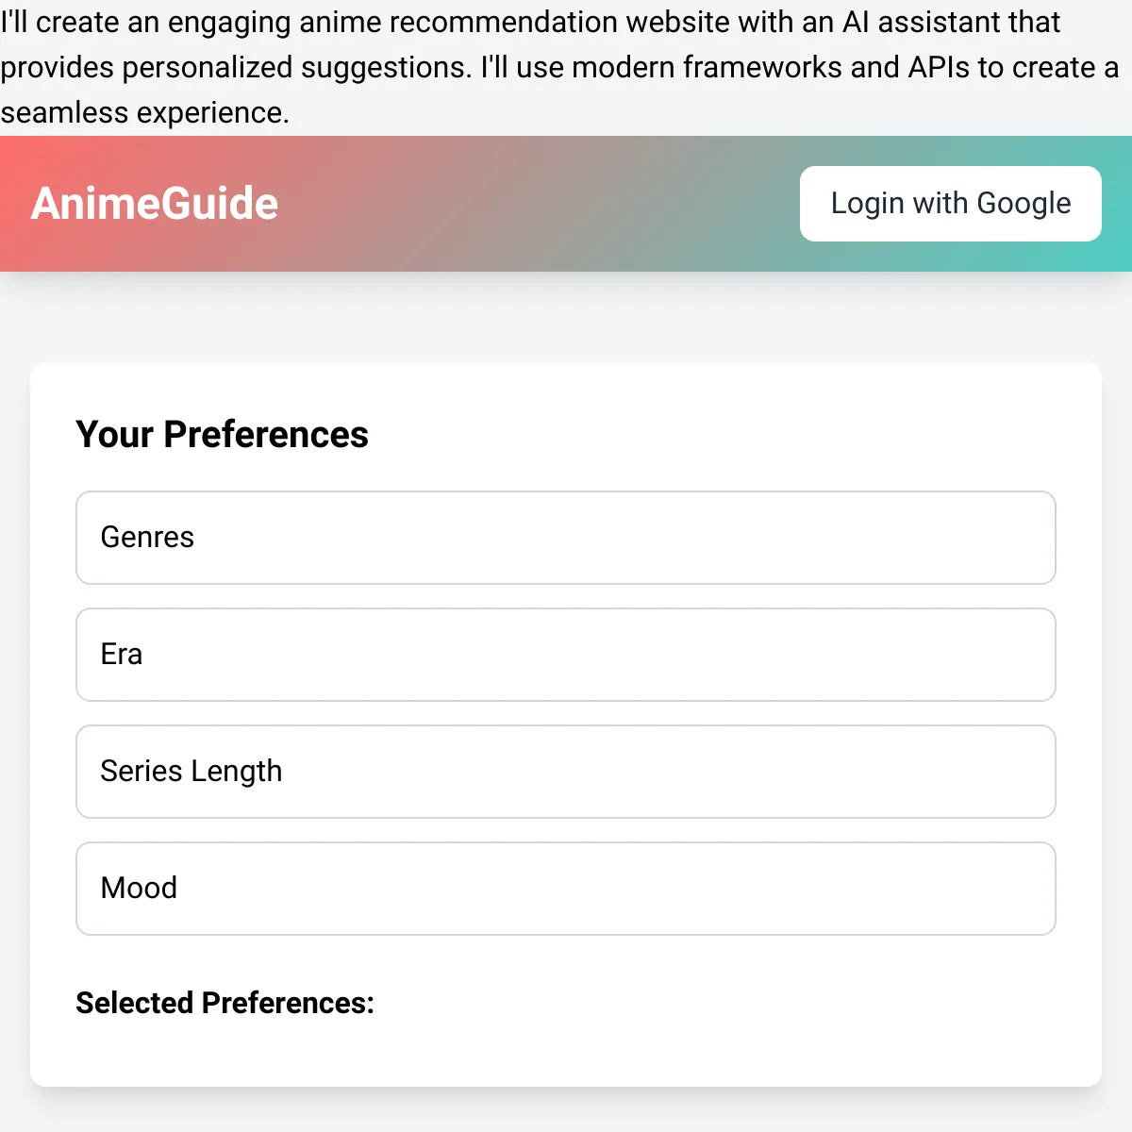Click the Series Length label text
Screen dimensions: 1132x1132
[191, 772]
